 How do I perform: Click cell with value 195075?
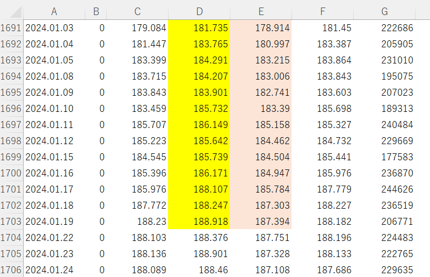(x=384, y=76)
